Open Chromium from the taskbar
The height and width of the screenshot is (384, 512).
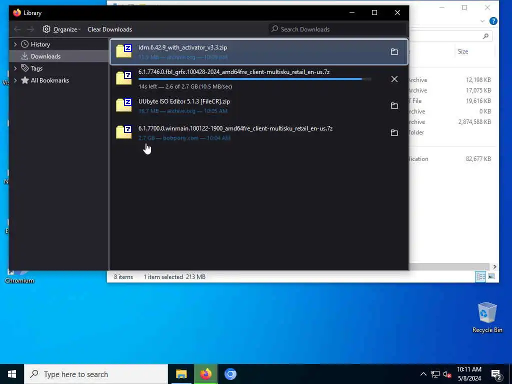click(230, 374)
